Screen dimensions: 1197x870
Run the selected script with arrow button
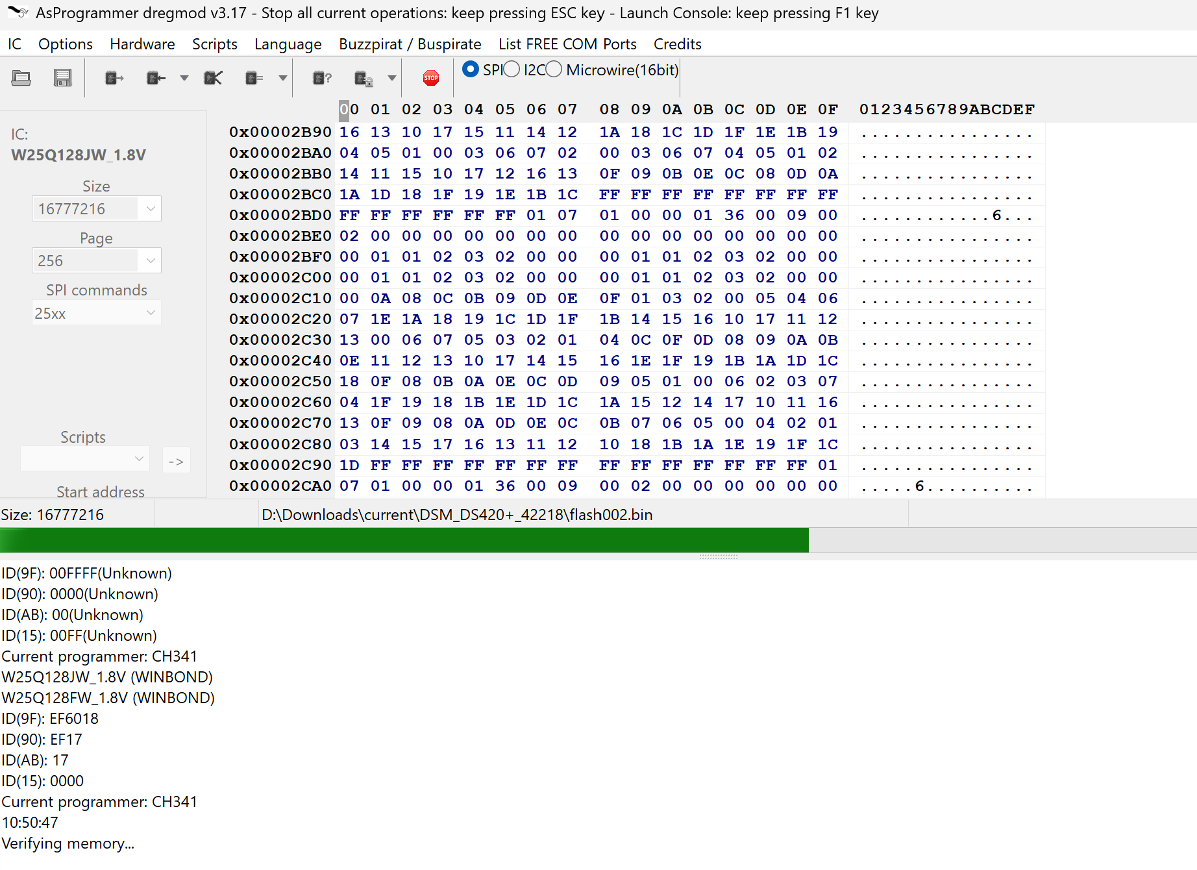[x=176, y=460]
